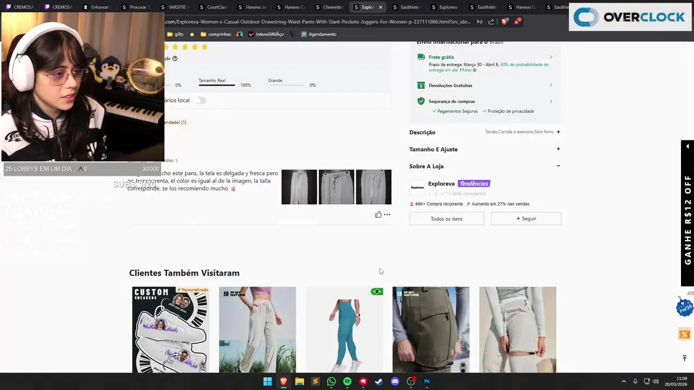The image size is (694, 390).
Task: Open Steam from the taskbar
Action: [379, 381]
